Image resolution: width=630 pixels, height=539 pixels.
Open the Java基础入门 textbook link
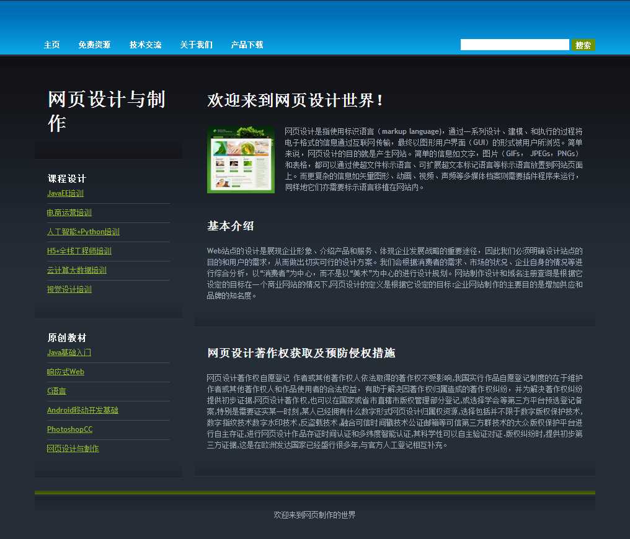pyautogui.click(x=69, y=353)
